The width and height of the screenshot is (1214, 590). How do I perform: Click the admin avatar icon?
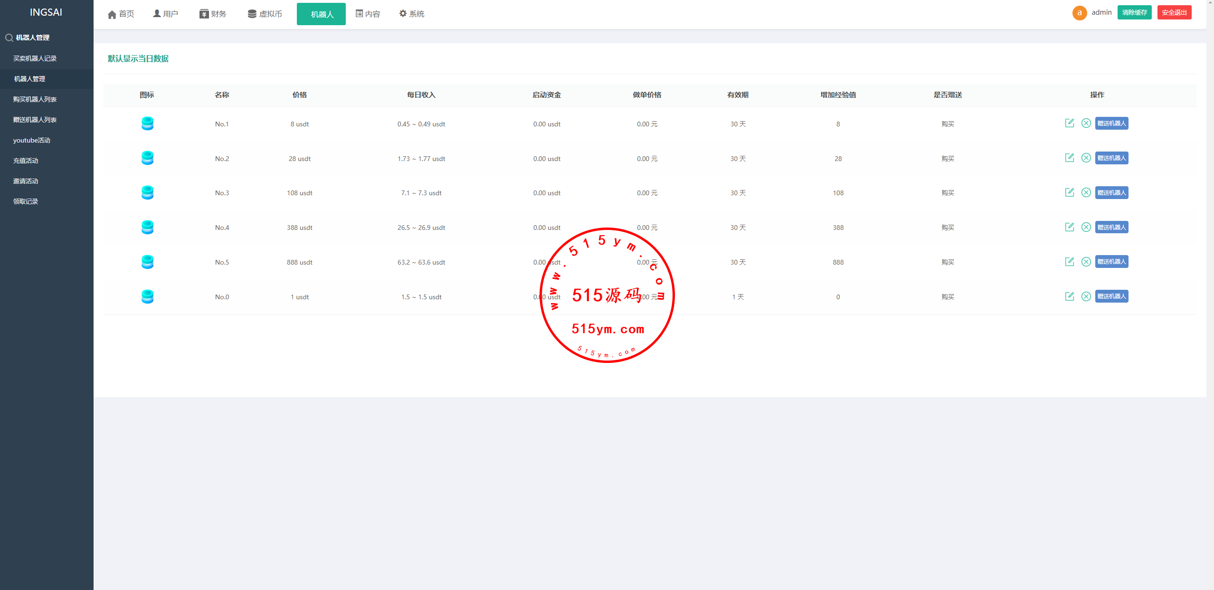coord(1079,13)
